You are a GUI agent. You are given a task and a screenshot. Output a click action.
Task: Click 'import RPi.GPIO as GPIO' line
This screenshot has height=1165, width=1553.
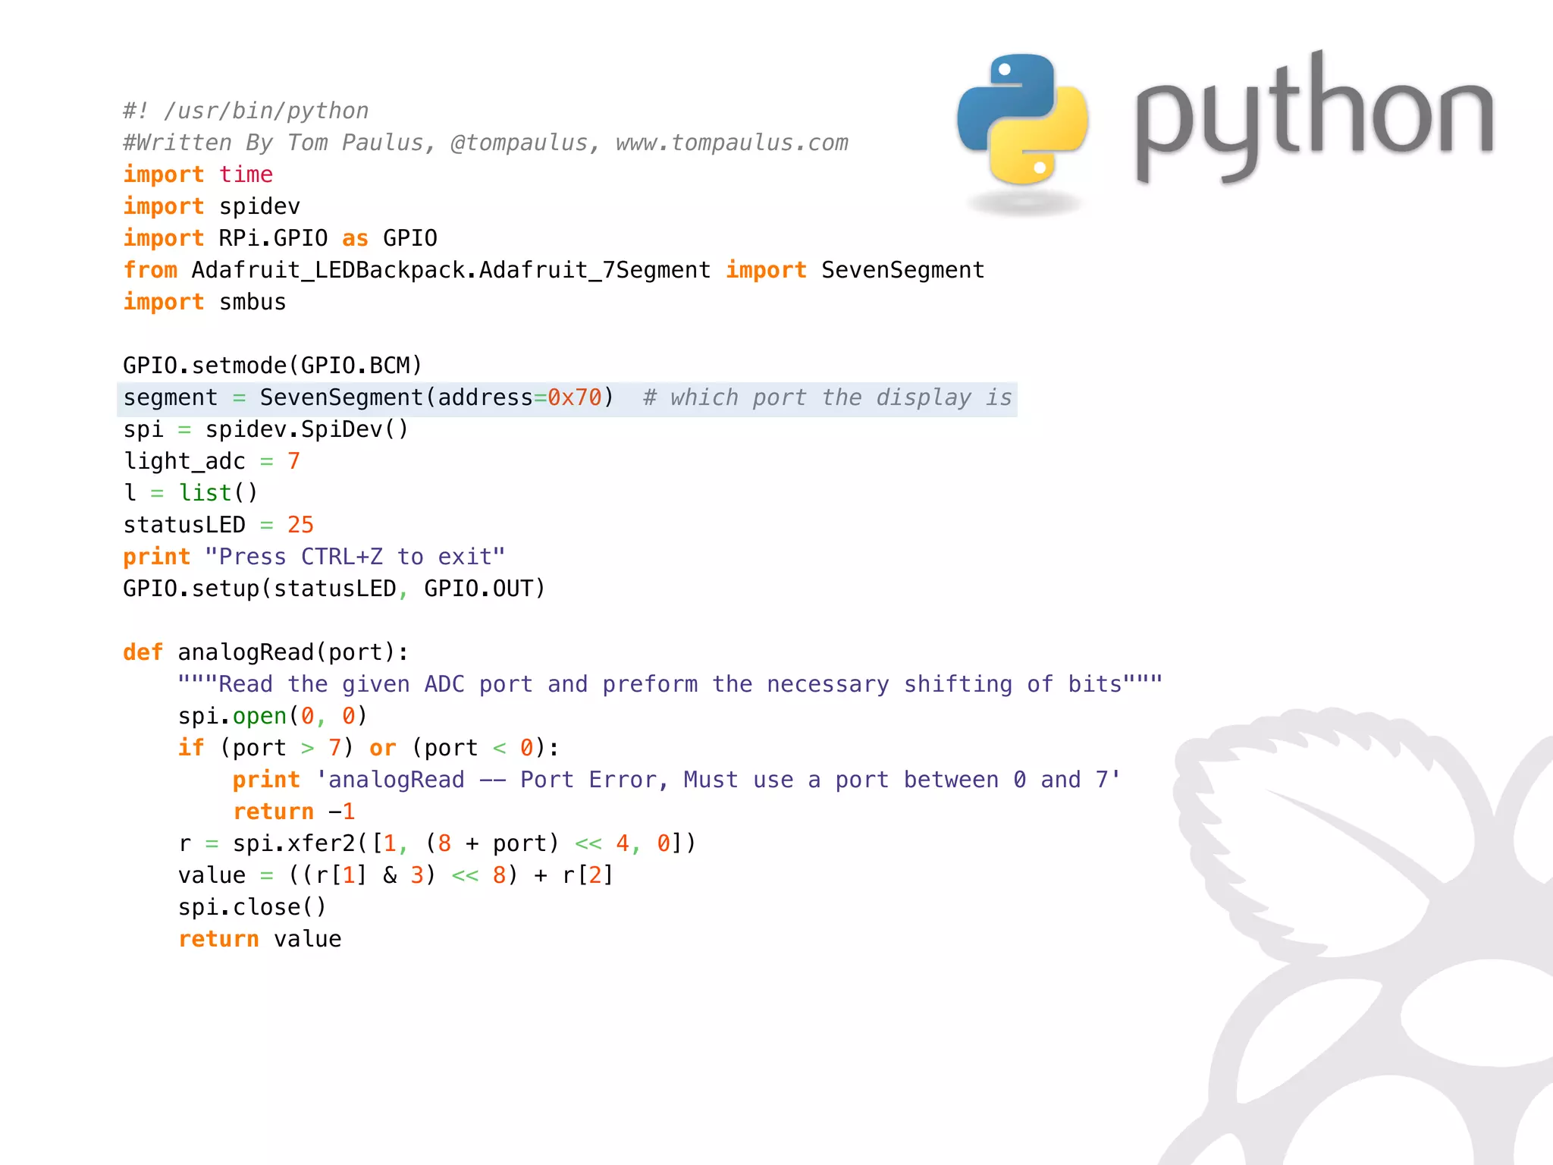(x=281, y=238)
